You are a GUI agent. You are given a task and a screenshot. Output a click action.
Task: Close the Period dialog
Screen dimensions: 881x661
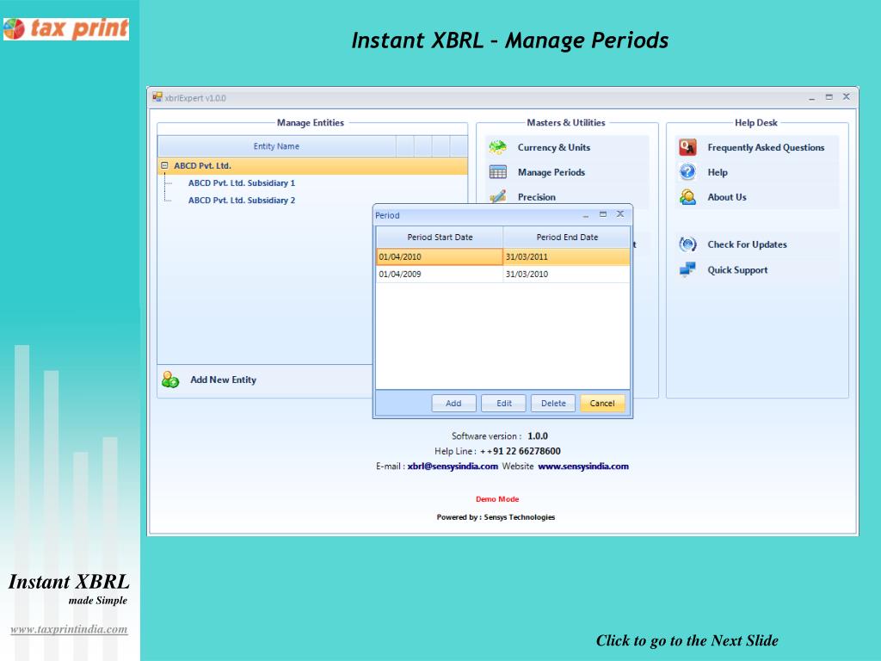pos(620,214)
